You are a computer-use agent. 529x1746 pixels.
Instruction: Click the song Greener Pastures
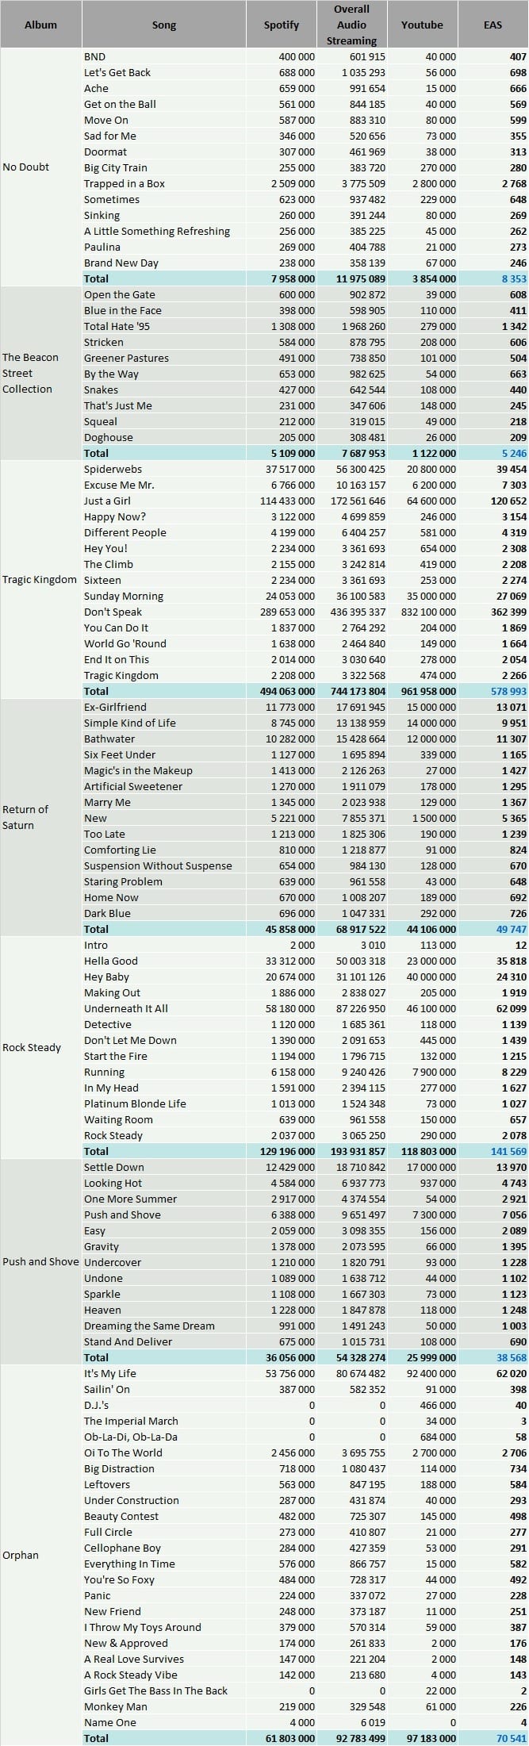[x=126, y=358]
